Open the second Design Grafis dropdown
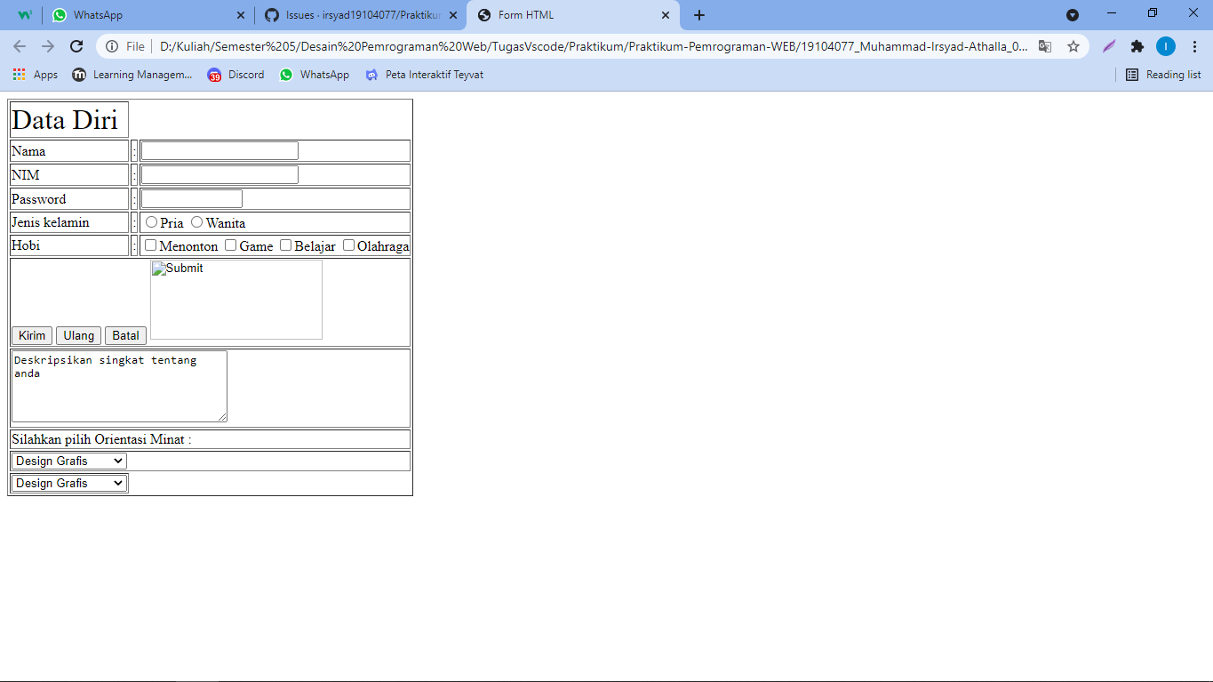 [69, 483]
